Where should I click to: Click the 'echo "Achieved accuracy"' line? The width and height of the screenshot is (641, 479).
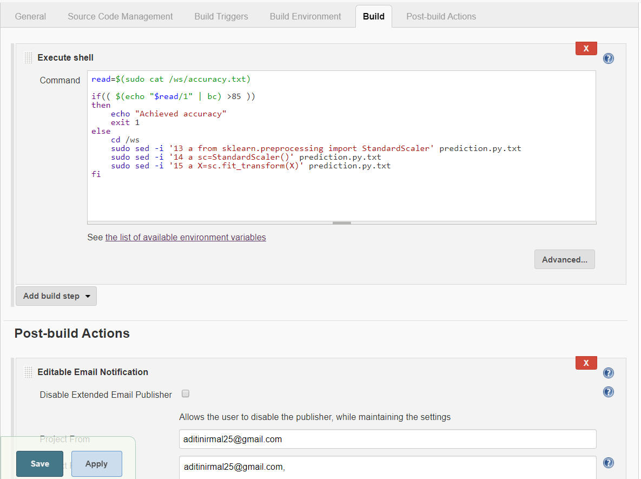click(x=168, y=114)
